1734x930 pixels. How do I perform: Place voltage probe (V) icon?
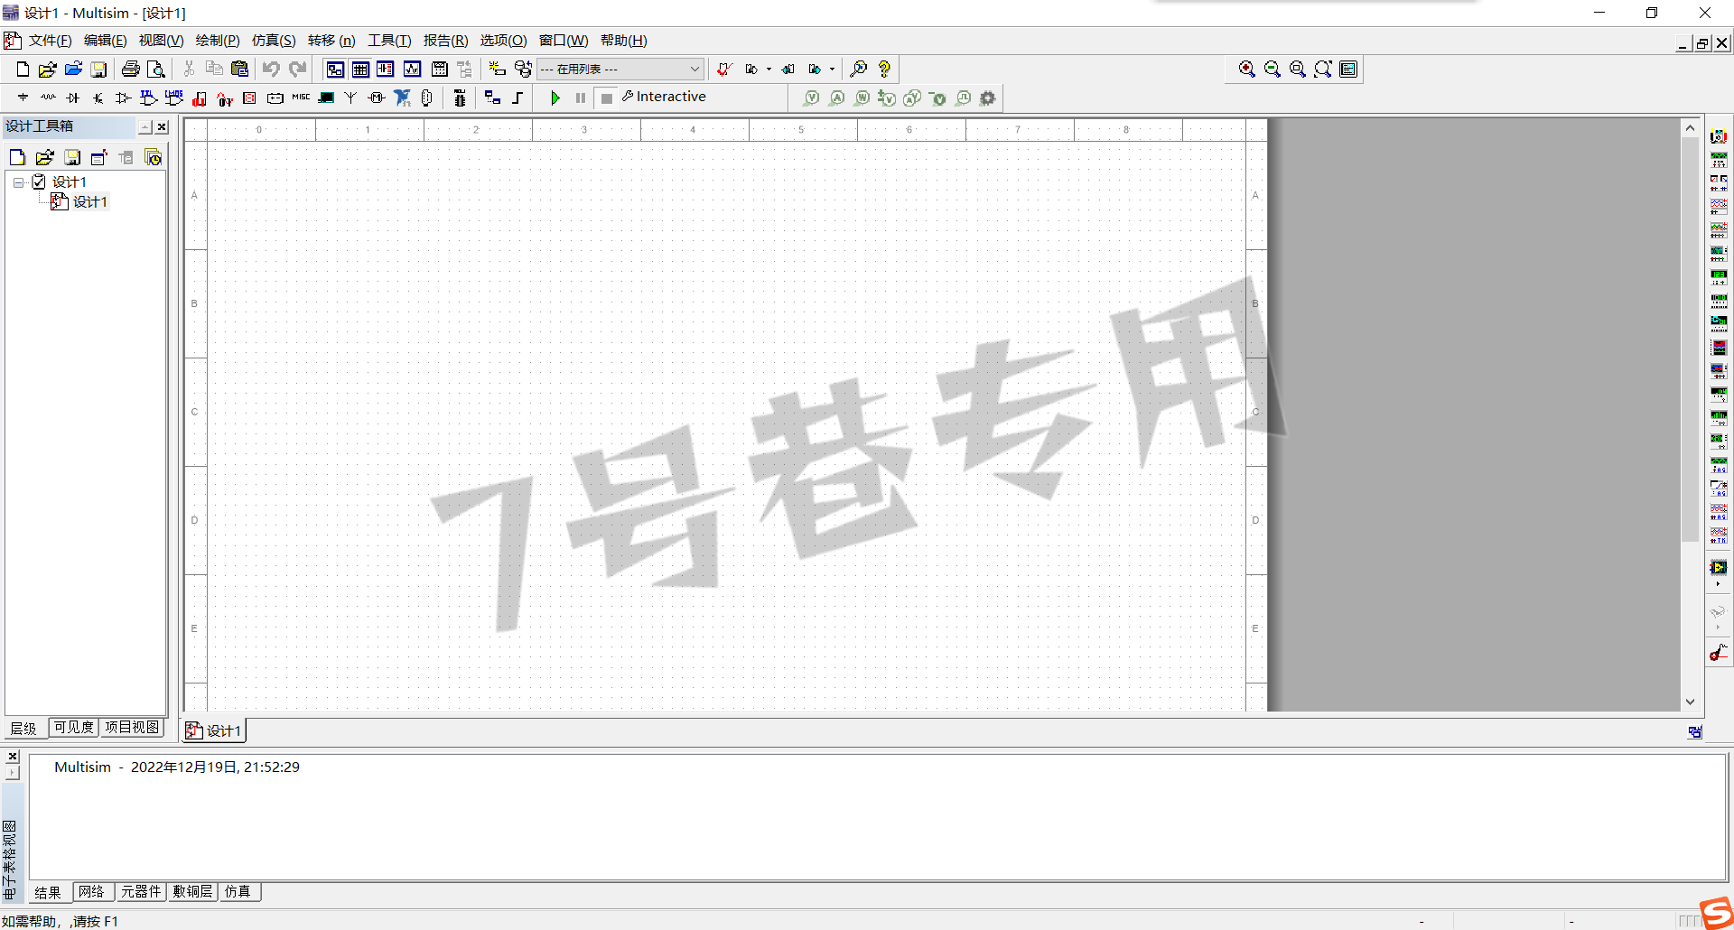point(812,98)
